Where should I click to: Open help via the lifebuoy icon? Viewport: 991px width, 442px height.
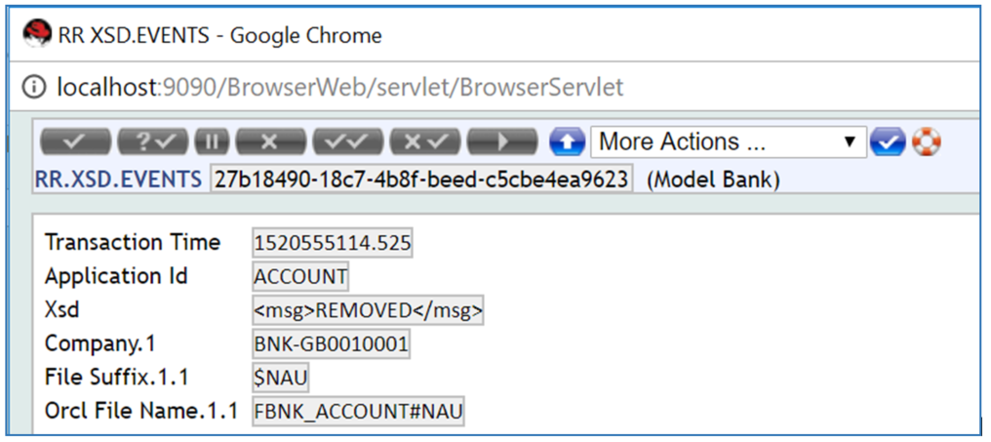pos(926,142)
